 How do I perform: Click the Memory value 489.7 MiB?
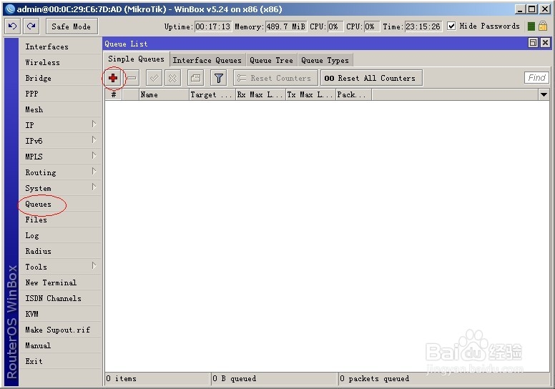coord(286,26)
